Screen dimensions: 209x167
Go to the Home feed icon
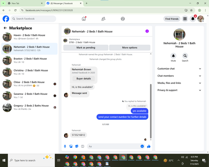click(84, 19)
